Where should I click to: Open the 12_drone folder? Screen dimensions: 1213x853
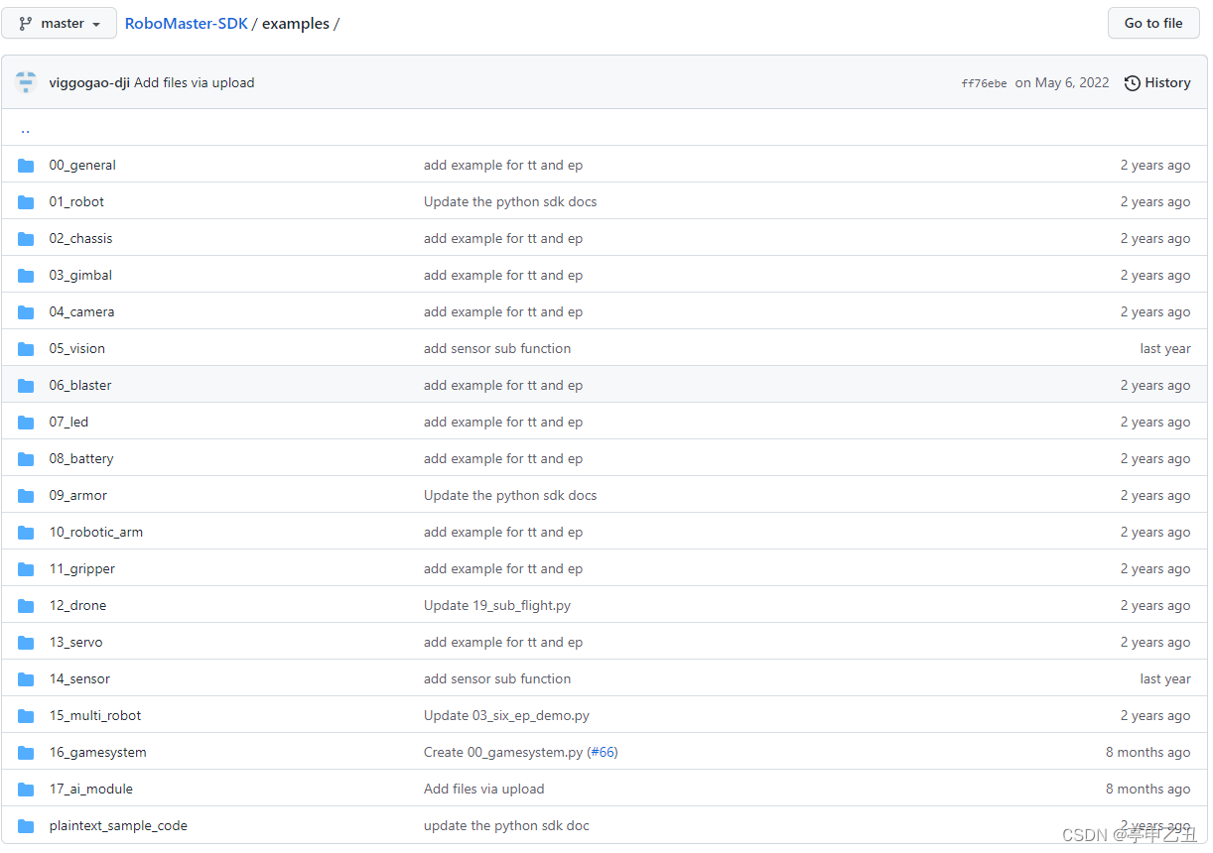click(77, 606)
